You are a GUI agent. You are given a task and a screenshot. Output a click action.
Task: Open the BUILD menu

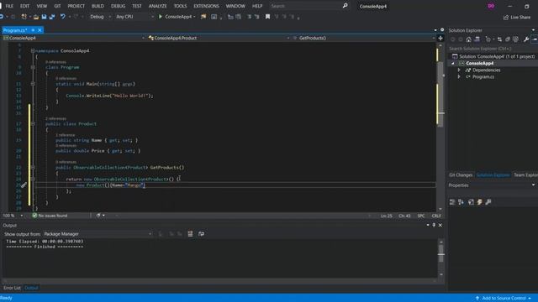(x=98, y=6)
